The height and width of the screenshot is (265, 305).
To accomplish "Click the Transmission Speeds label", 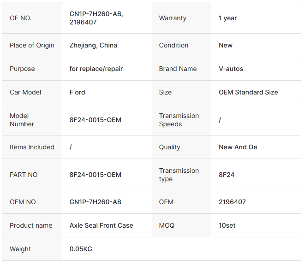I will (179, 120).
